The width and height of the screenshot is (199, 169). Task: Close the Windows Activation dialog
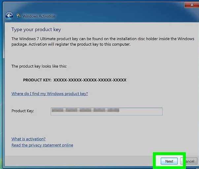(x=192, y=5)
